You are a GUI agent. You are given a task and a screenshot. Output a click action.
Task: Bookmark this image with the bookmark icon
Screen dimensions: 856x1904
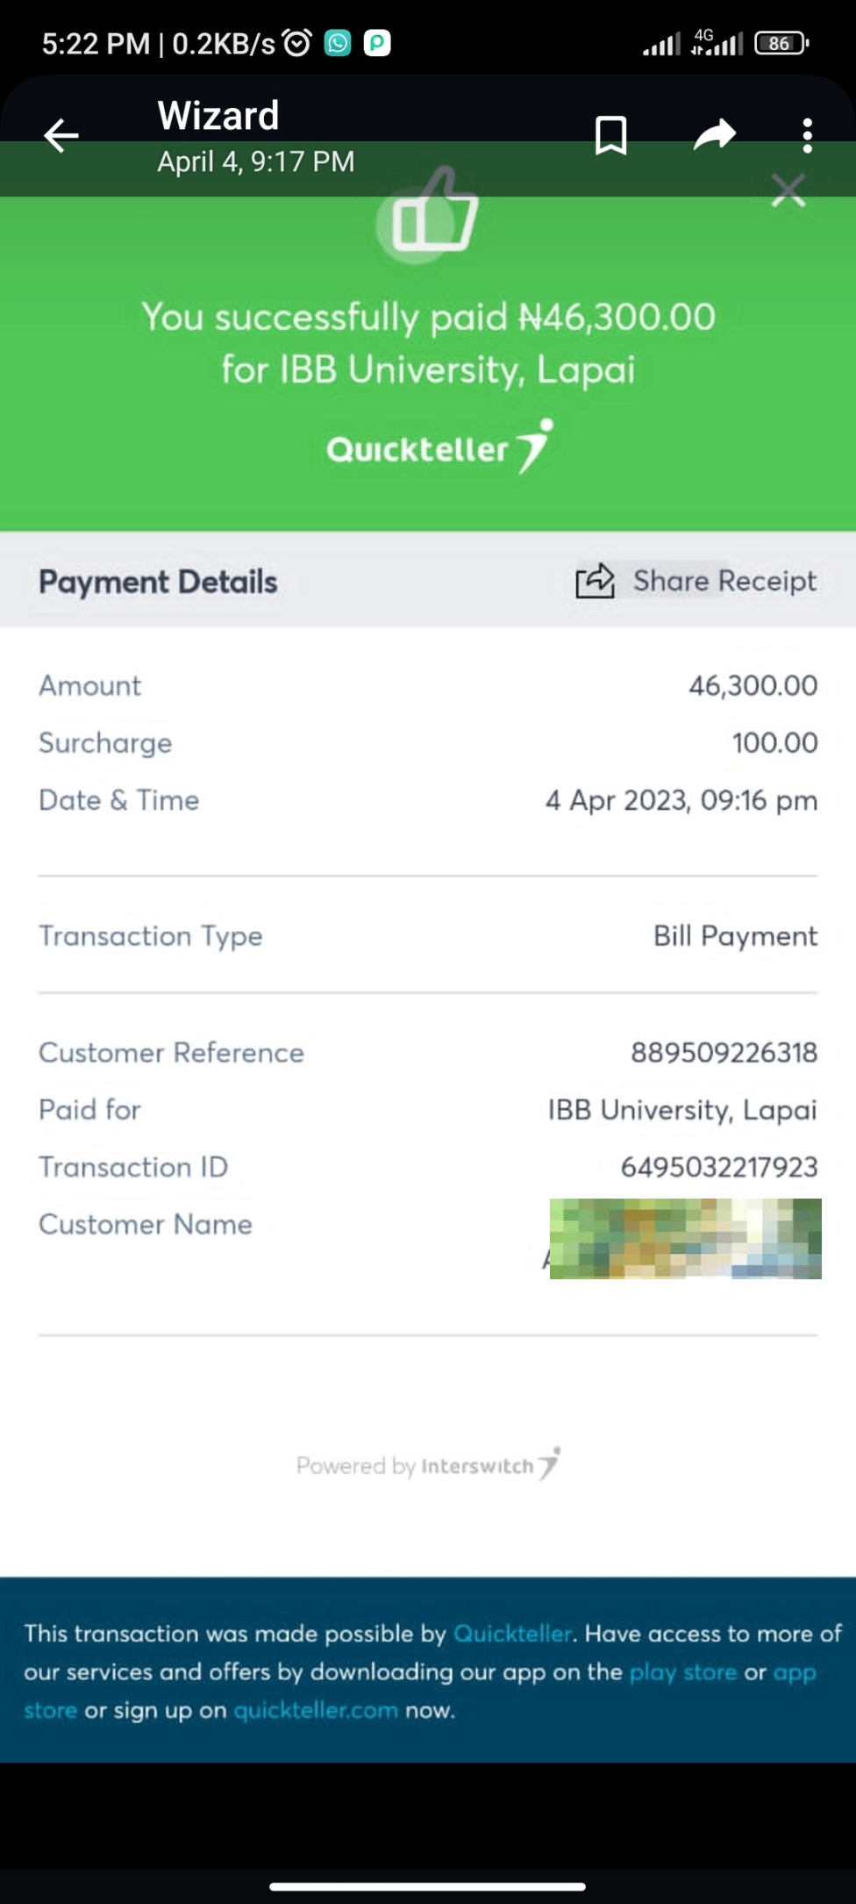tap(610, 136)
